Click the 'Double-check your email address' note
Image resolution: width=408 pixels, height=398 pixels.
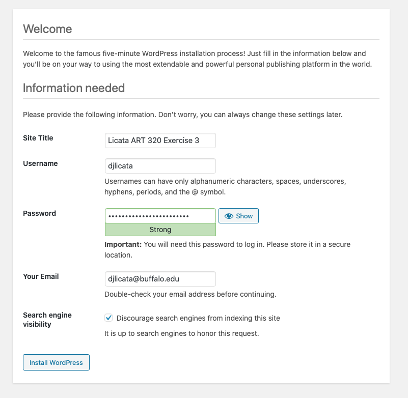pos(190,294)
